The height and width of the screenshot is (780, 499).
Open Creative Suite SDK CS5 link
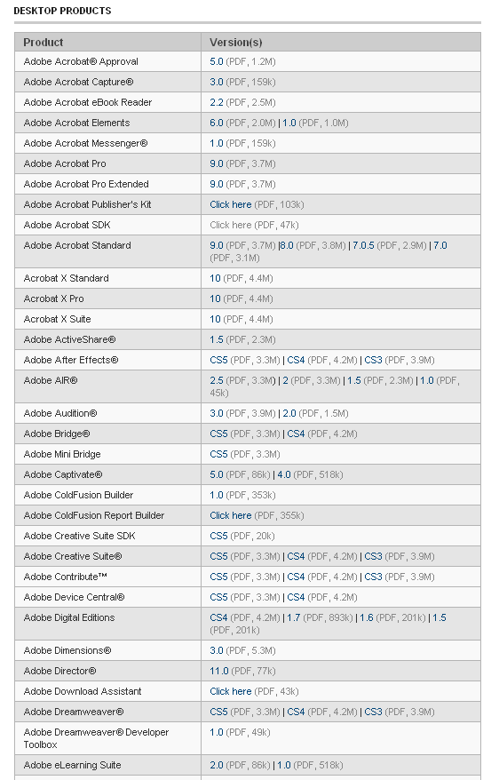pyautogui.click(x=218, y=537)
